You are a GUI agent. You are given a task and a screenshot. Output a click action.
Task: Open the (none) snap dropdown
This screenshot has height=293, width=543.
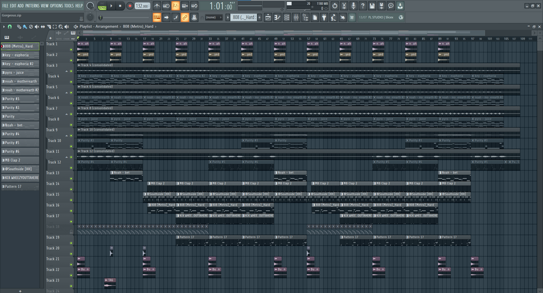[212, 17]
